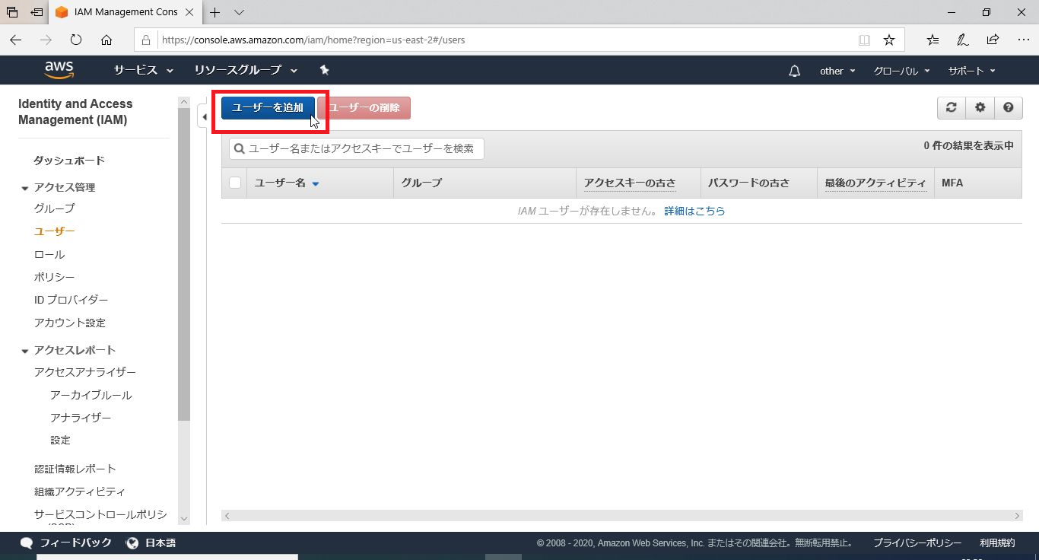Open table settings gear icon
This screenshot has width=1039, height=560.
tap(980, 107)
